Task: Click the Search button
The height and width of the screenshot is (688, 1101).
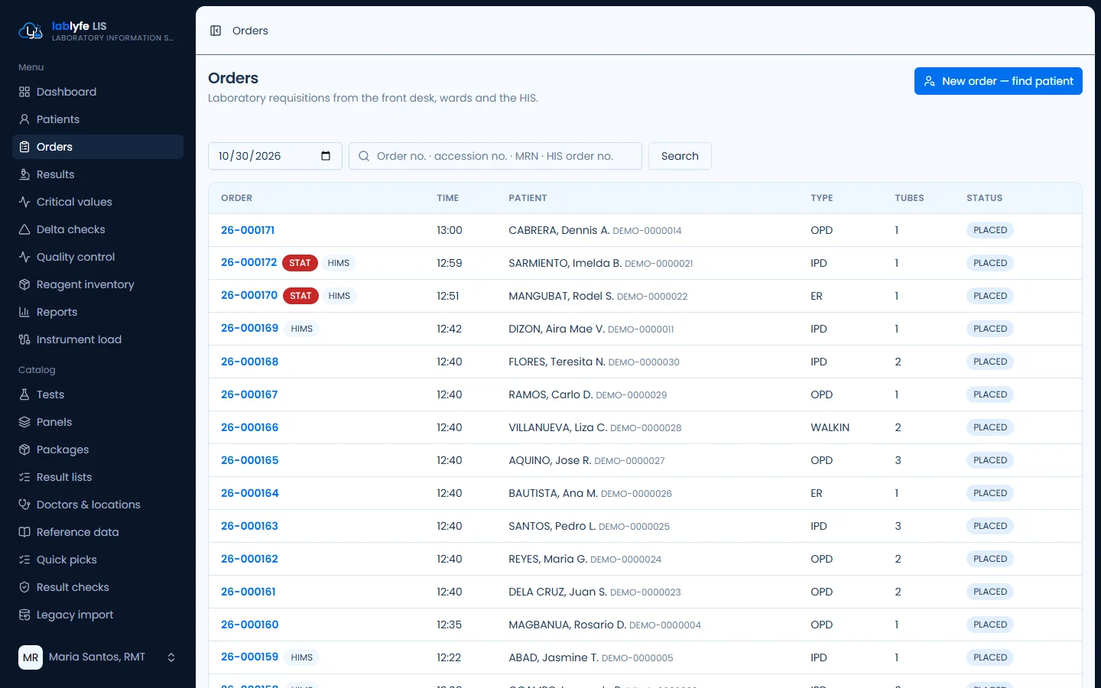Action: point(680,156)
